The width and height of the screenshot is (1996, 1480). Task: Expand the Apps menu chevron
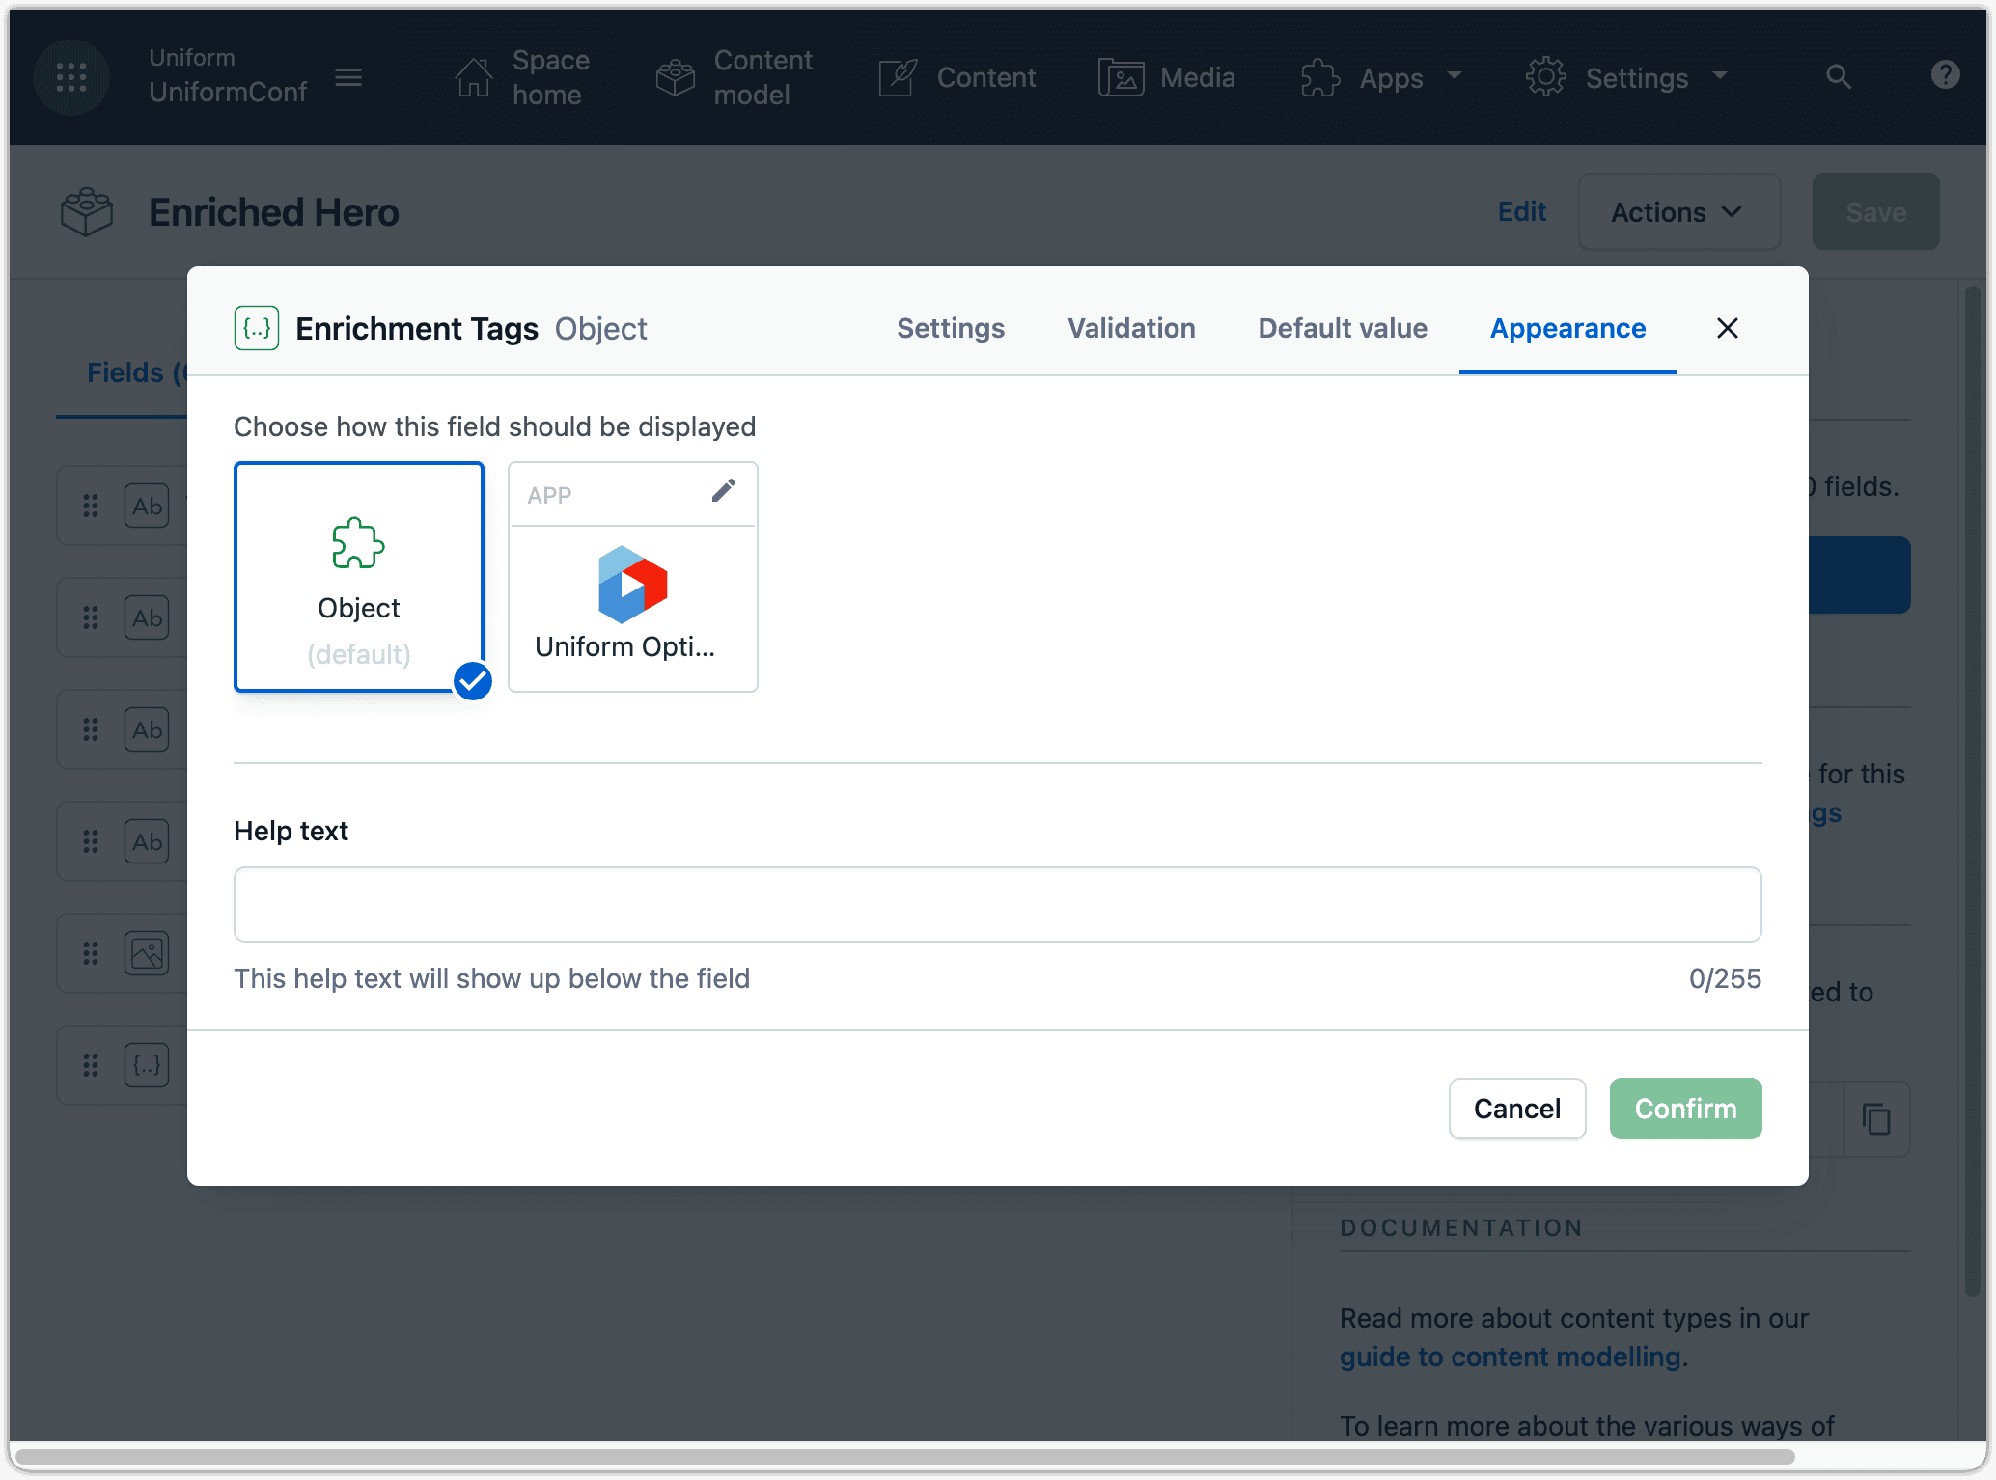click(1455, 77)
